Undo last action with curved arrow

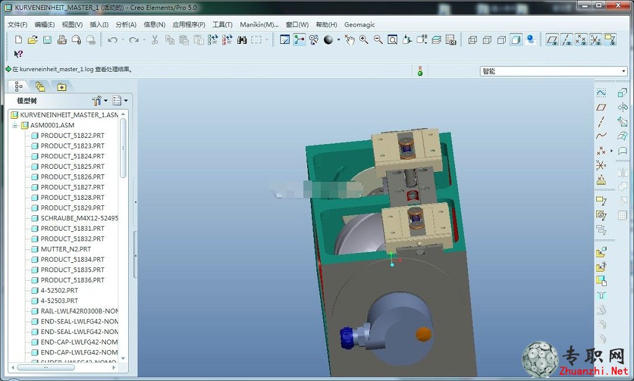[x=113, y=40]
